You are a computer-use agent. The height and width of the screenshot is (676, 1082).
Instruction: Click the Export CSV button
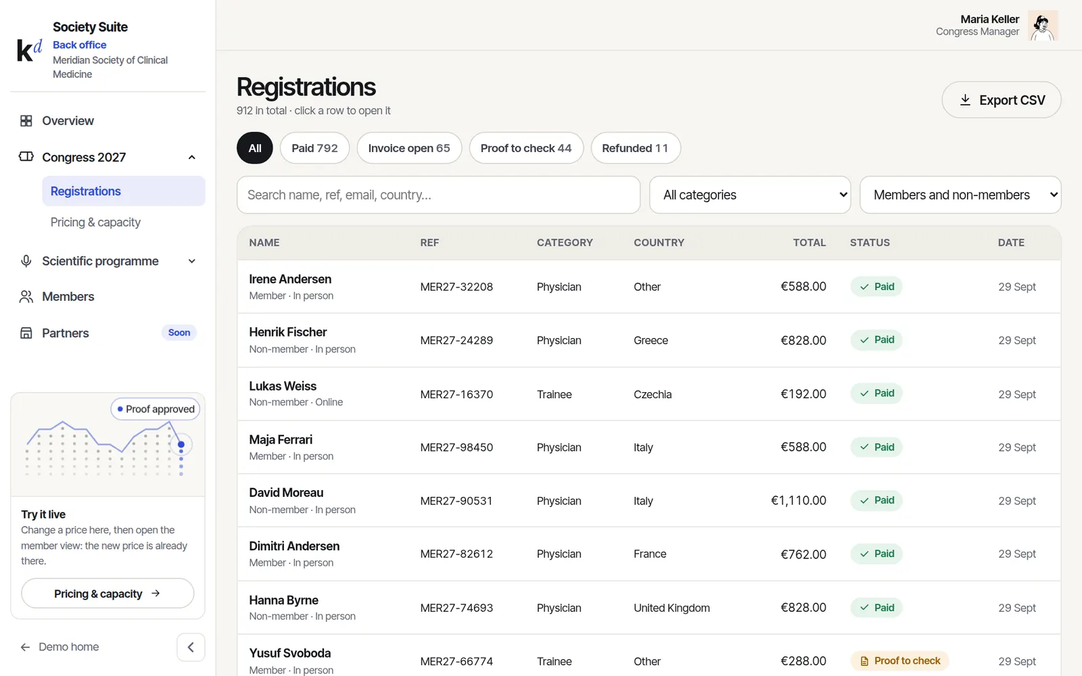[1002, 100]
